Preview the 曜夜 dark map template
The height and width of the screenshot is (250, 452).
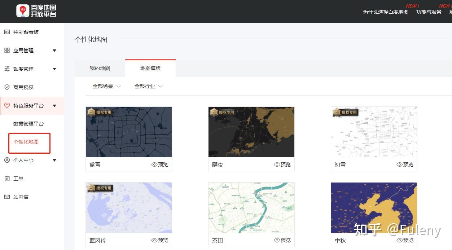[282, 165]
